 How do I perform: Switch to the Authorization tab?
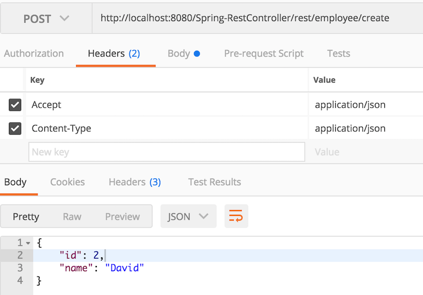click(34, 53)
